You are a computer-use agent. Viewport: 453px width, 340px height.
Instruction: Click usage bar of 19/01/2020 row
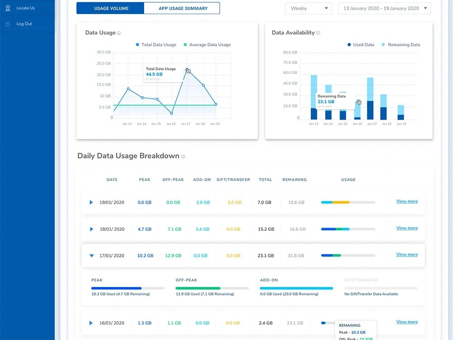[348, 202]
